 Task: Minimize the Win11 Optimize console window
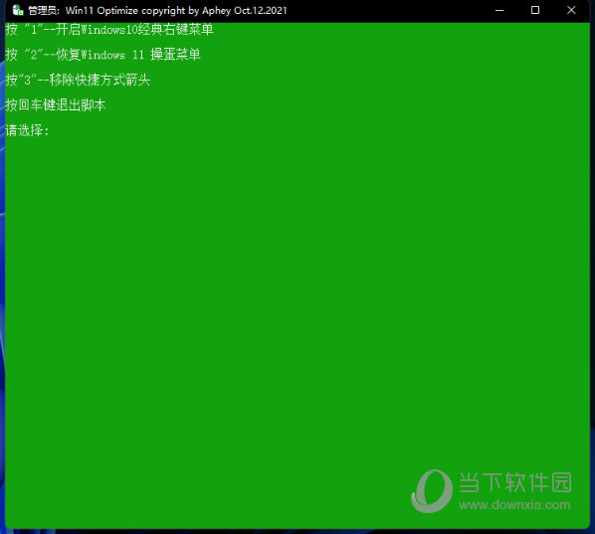(x=499, y=10)
